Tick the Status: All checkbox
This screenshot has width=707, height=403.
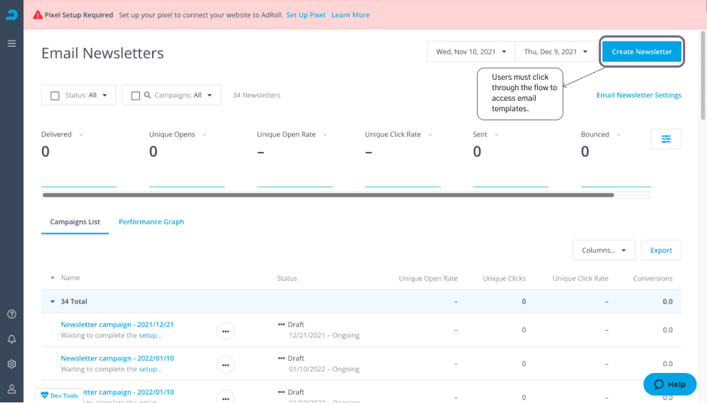[55, 95]
